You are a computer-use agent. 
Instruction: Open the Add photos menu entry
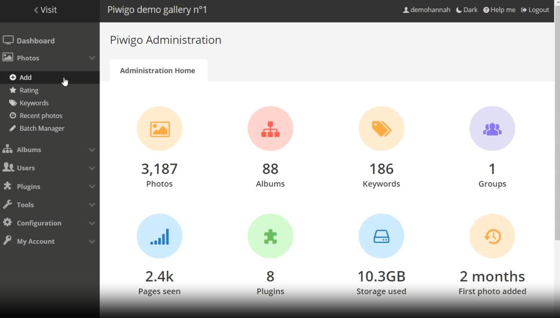tap(49, 77)
